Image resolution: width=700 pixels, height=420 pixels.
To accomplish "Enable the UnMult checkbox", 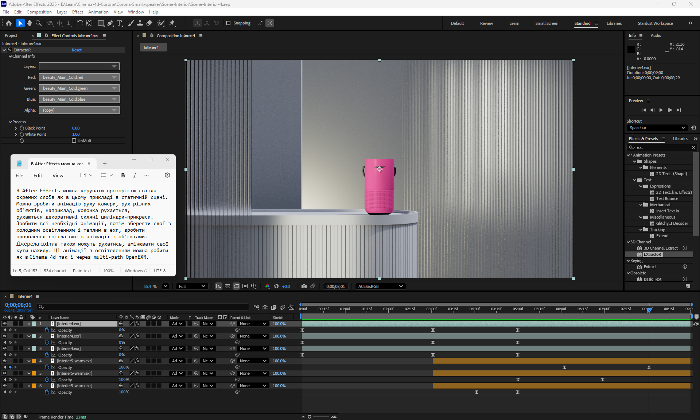I will [74, 140].
